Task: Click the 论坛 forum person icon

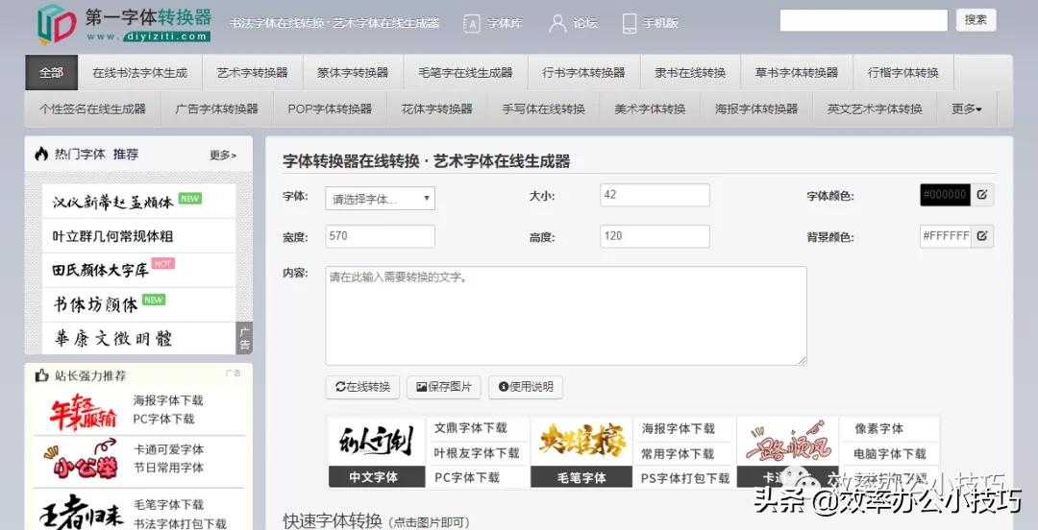Action: tap(558, 24)
